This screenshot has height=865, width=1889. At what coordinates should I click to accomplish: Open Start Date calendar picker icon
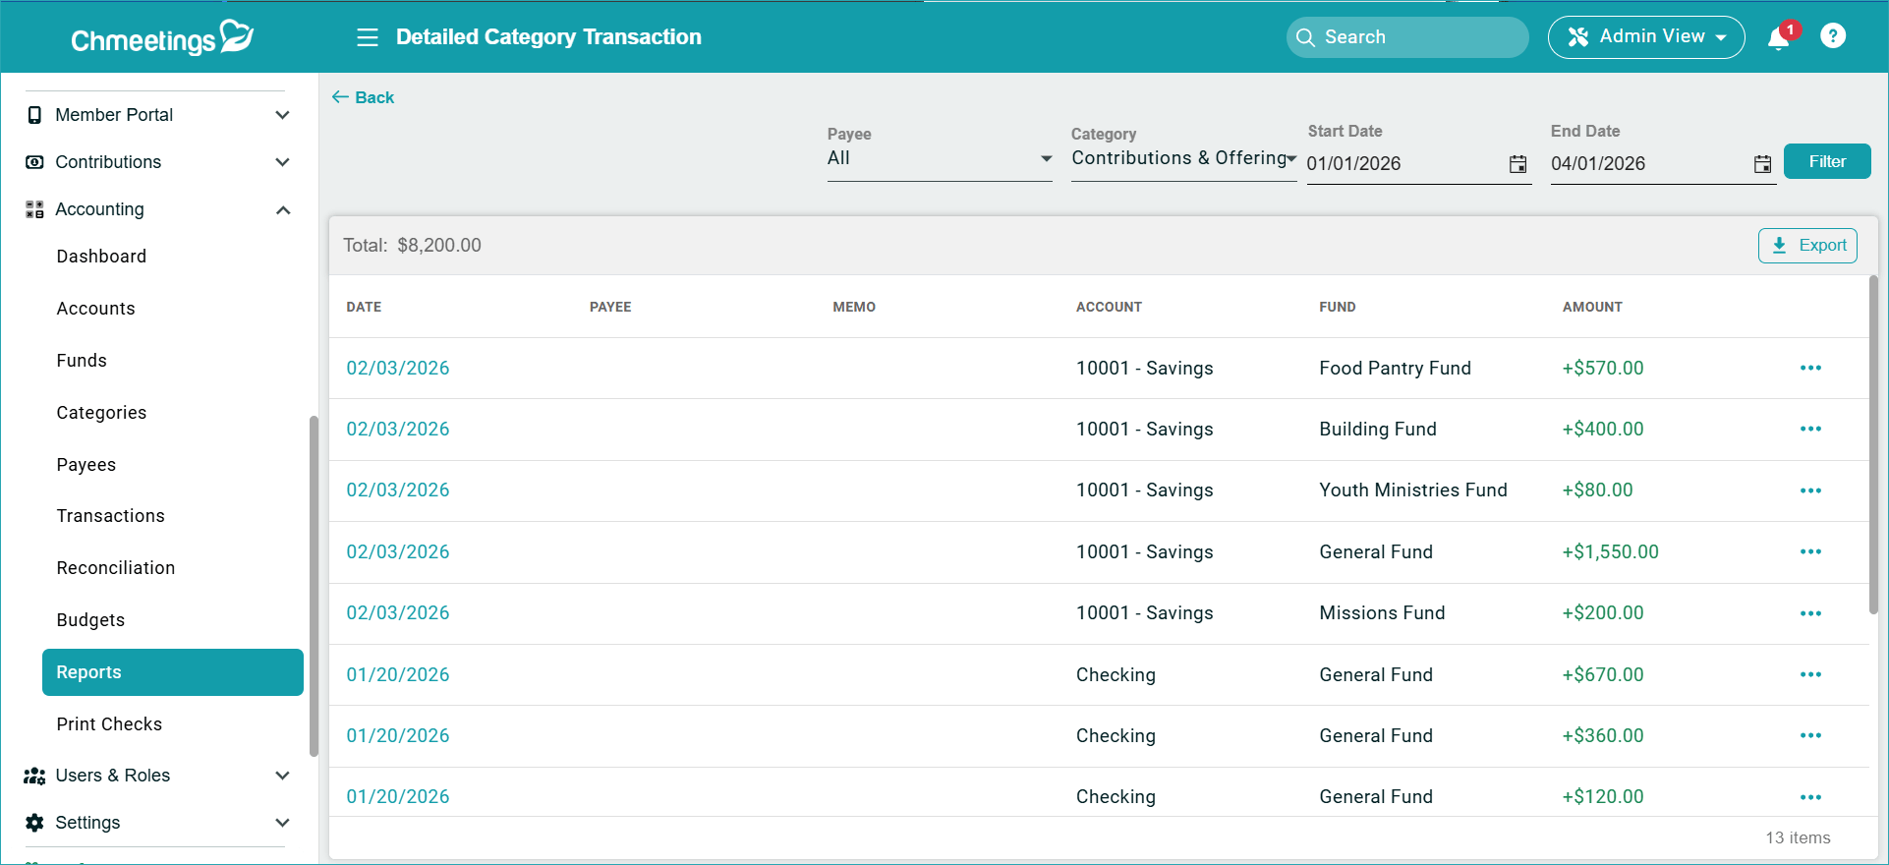pos(1518,164)
